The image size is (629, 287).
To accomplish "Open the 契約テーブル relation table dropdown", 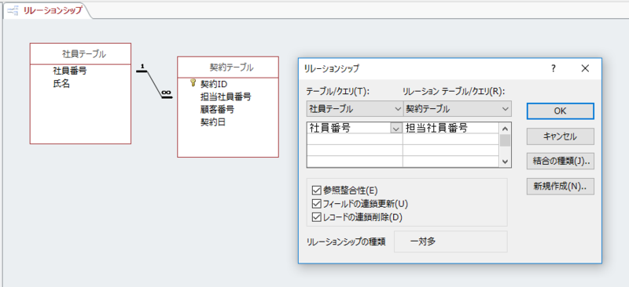I will (x=458, y=109).
